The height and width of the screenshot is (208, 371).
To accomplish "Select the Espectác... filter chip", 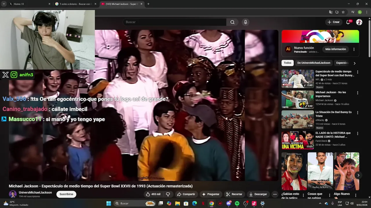I will click(342, 63).
